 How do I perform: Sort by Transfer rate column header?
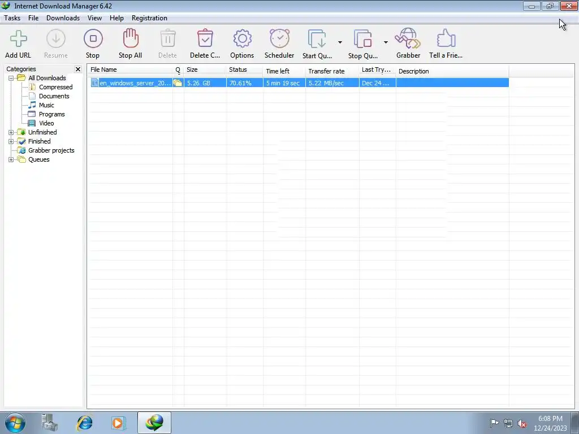point(332,71)
